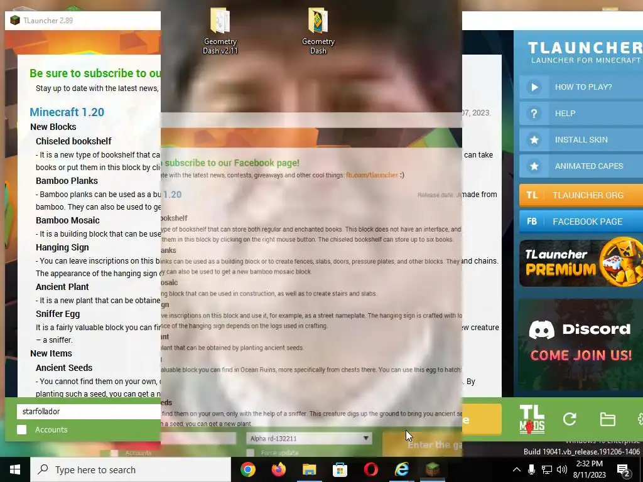Click the TLauncher Premium banner
Screen dimensions: 643x482
[x=581, y=263]
